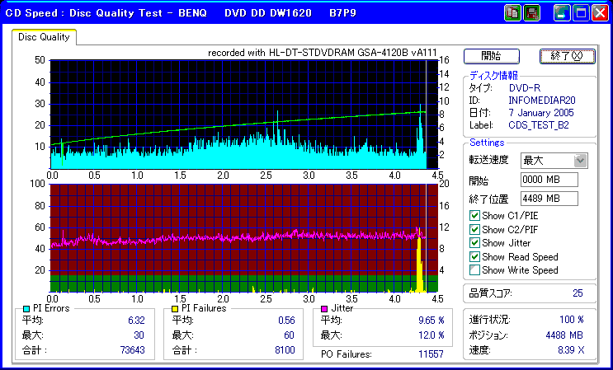Select the Disc Quality tab
613x370 pixels.
point(44,37)
